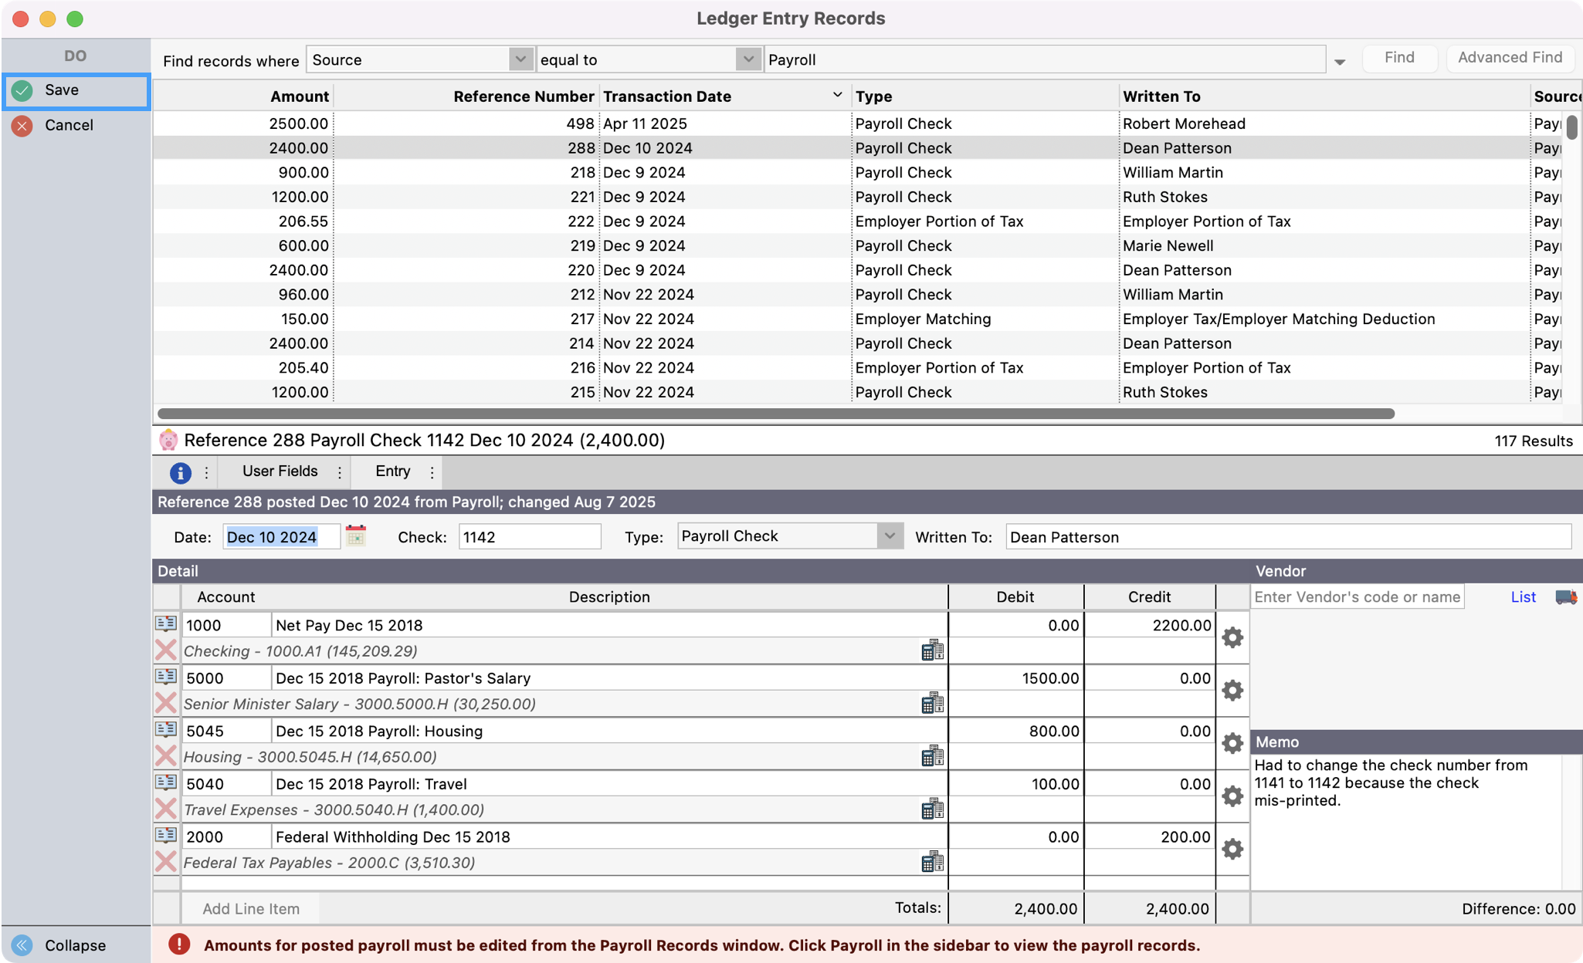This screenshot has width=1583, height=963.
Task: Click the Add Line Item button
Action: (x=250, y=908)
